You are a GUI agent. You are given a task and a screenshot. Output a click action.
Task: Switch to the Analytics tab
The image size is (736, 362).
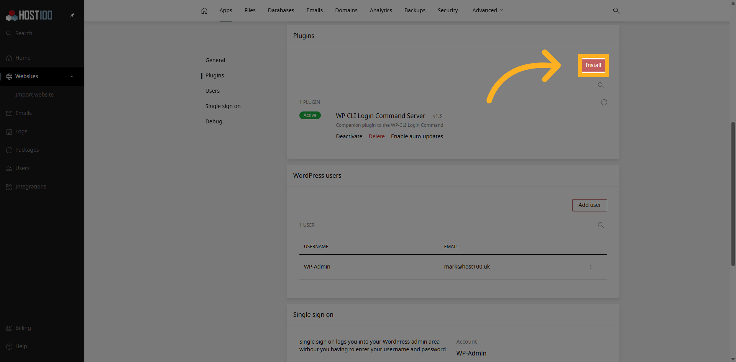click(x=381, y=10)
